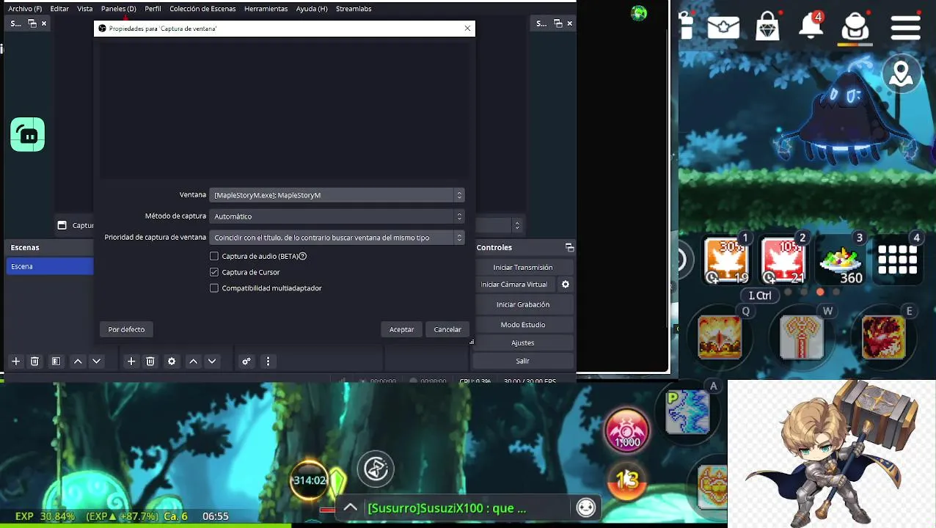936x528 pixels.
Task: Open MapleStory M mailbox icon
Action: click(x=723, y=28)
